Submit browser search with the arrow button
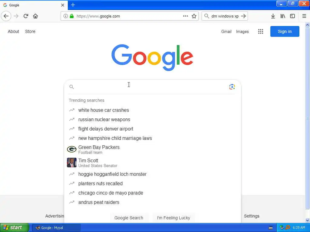 243,16
